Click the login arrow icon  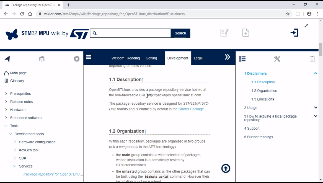294,33
